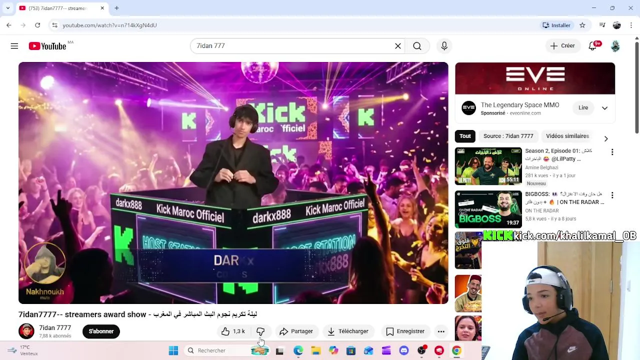
Task: Click the Télécharger button
Action: (348, 331)
